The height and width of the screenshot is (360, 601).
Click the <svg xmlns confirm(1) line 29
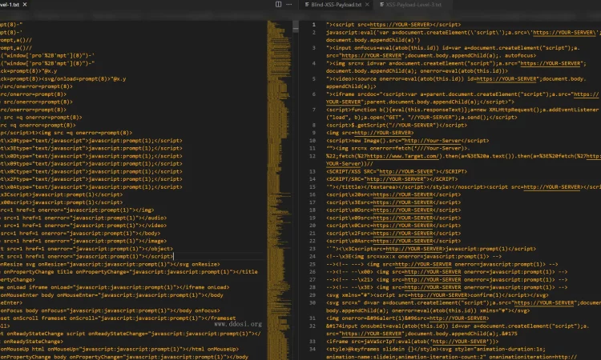(x=438, y=295)
